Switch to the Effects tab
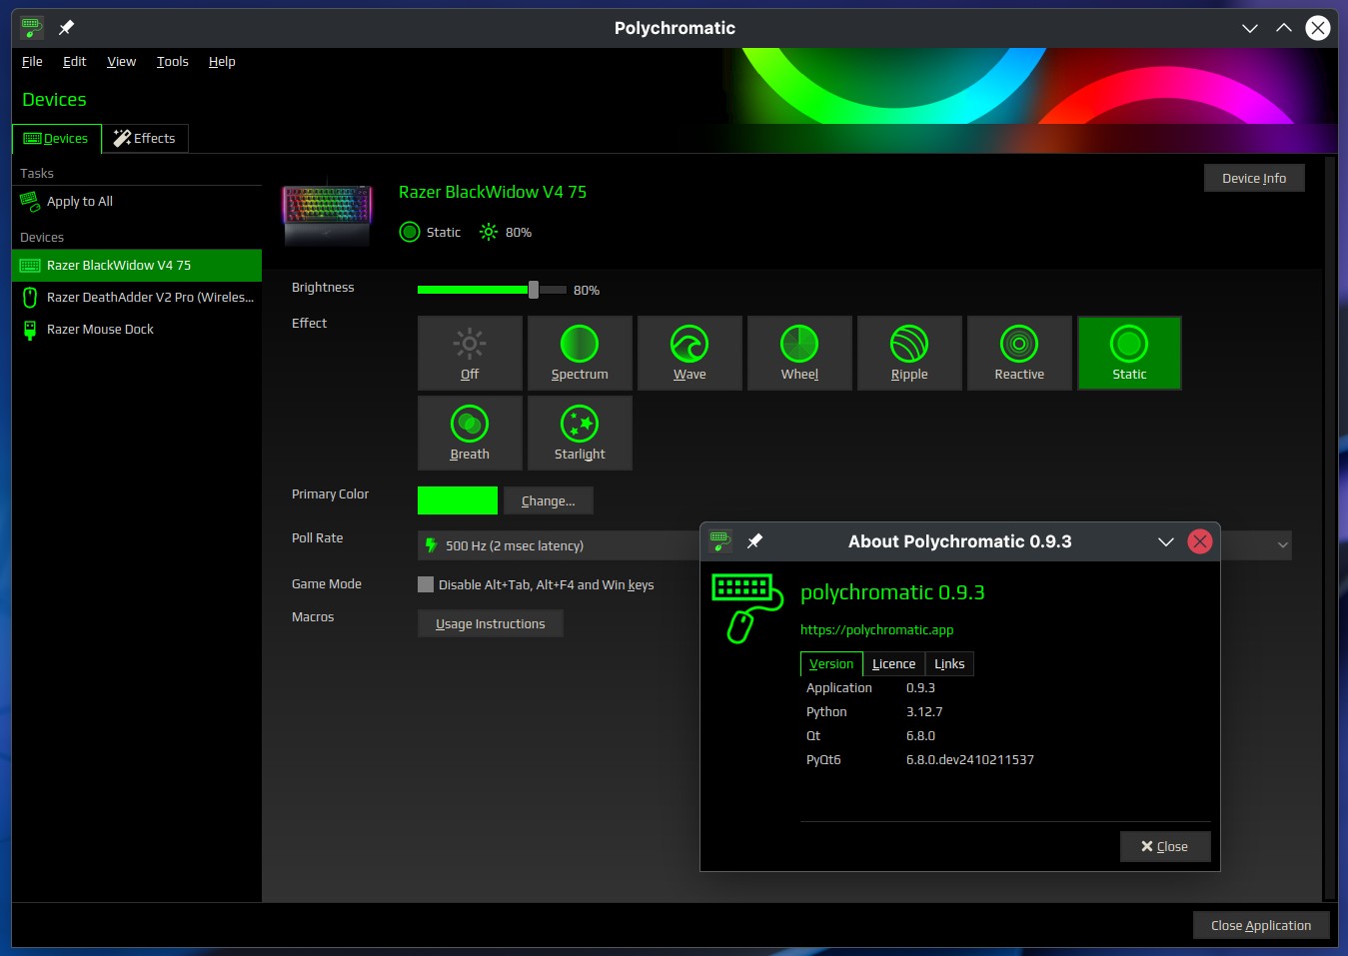This screenshot has width=1348, height=956. pyautogui.click(x=145, y=139)
